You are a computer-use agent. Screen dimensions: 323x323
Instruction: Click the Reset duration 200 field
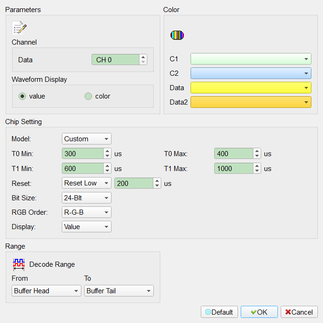tap(134, 183)
